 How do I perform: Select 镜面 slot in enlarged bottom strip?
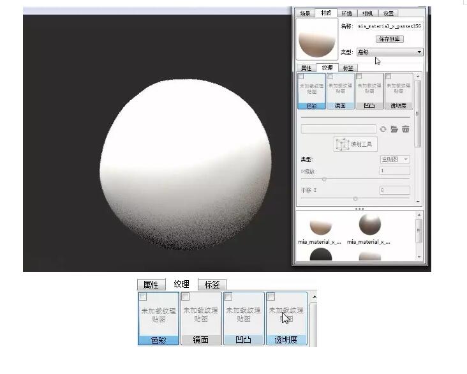tap(201, 318)
